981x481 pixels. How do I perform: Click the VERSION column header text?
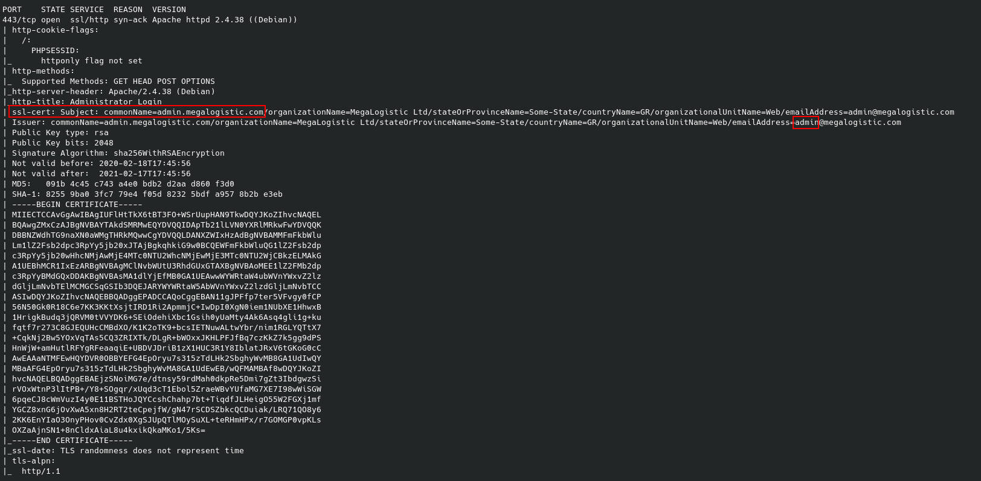(x=169, y=9)
